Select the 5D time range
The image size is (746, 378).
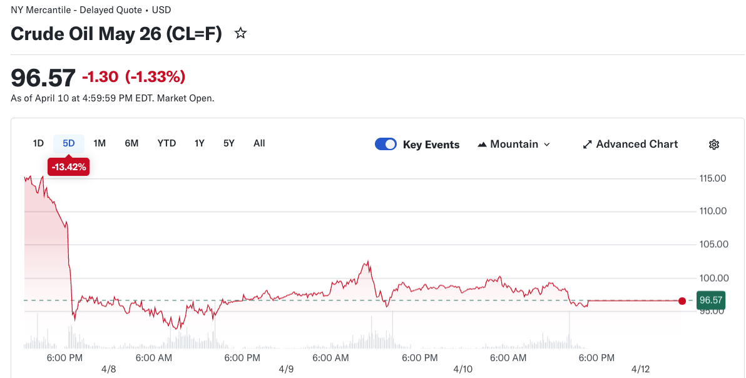tap(69, 143)
